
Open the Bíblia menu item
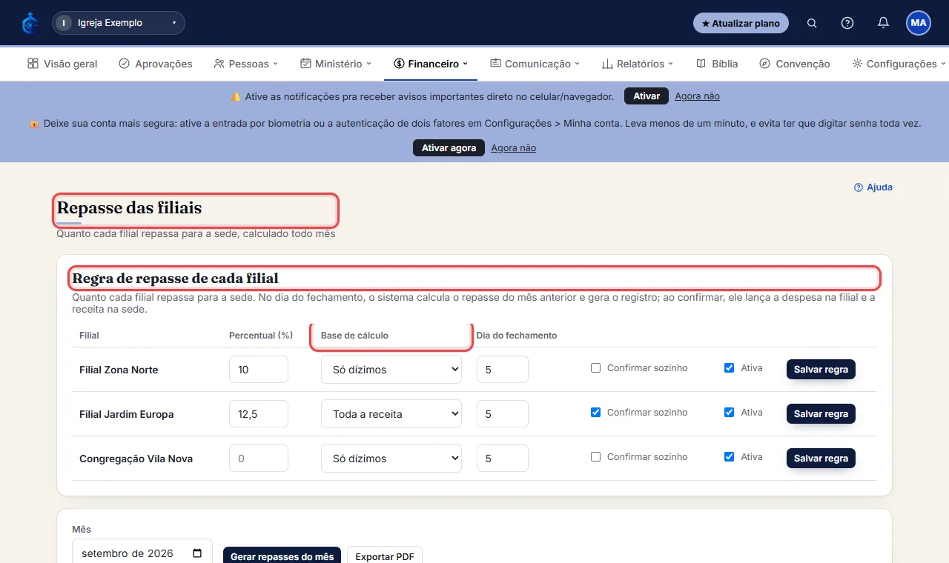pyautogui.click(x=717, y=64)
